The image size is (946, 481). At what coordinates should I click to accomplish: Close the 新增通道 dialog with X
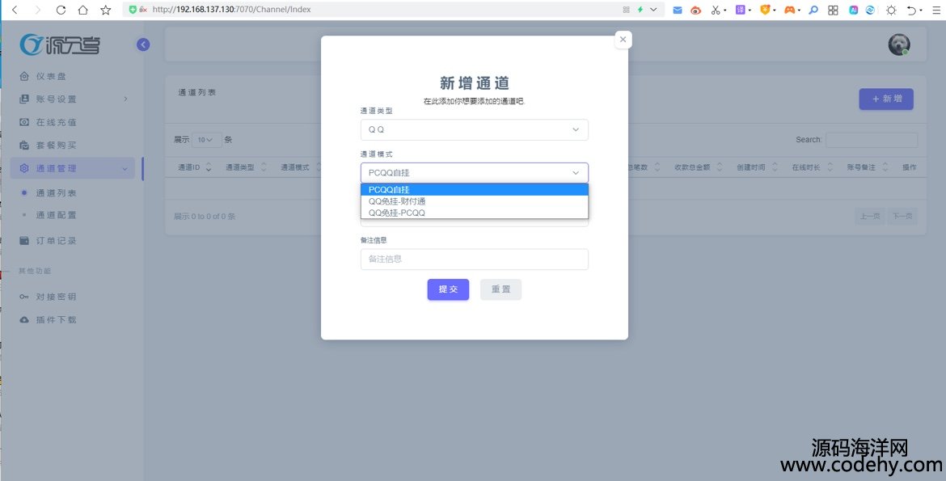622,40
